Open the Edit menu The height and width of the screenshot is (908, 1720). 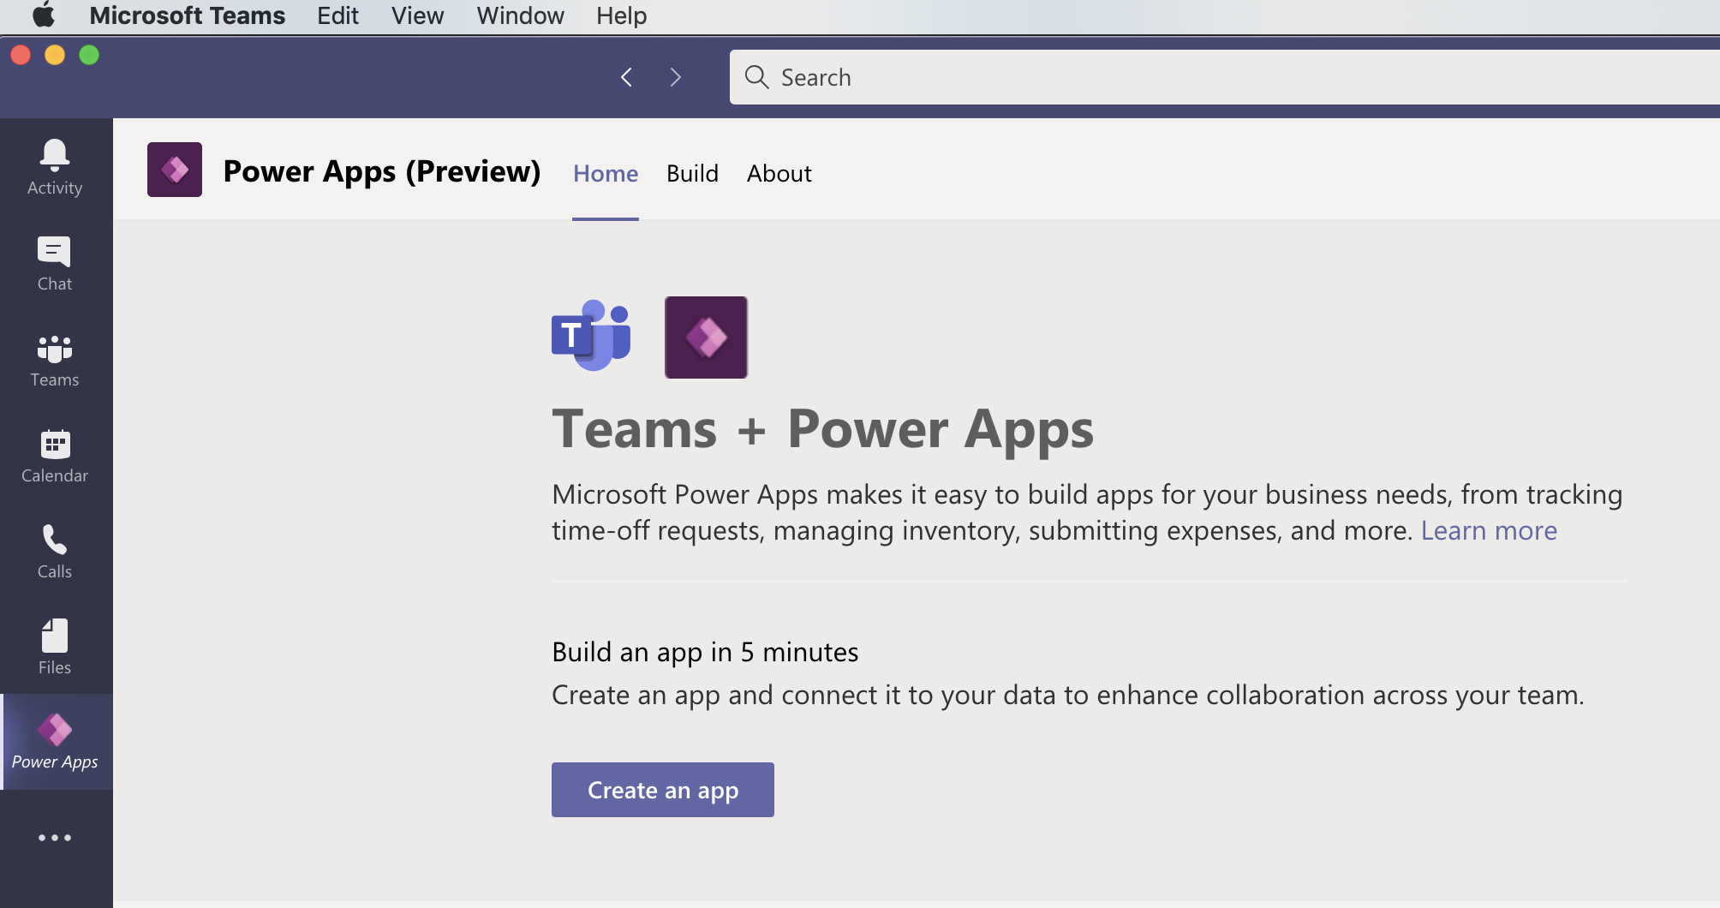click(337, 15)
